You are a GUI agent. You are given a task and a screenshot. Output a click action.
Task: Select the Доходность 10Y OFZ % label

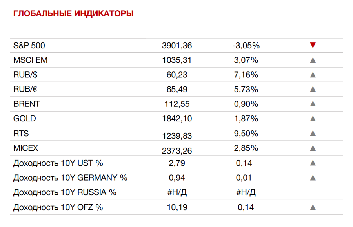[58, 207]
